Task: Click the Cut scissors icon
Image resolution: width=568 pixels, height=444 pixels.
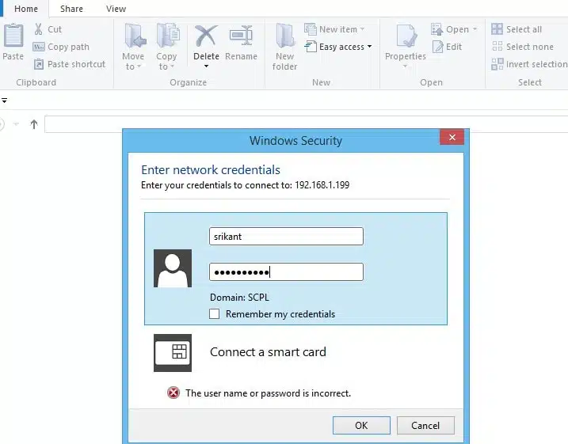Action: pos(38,29)
